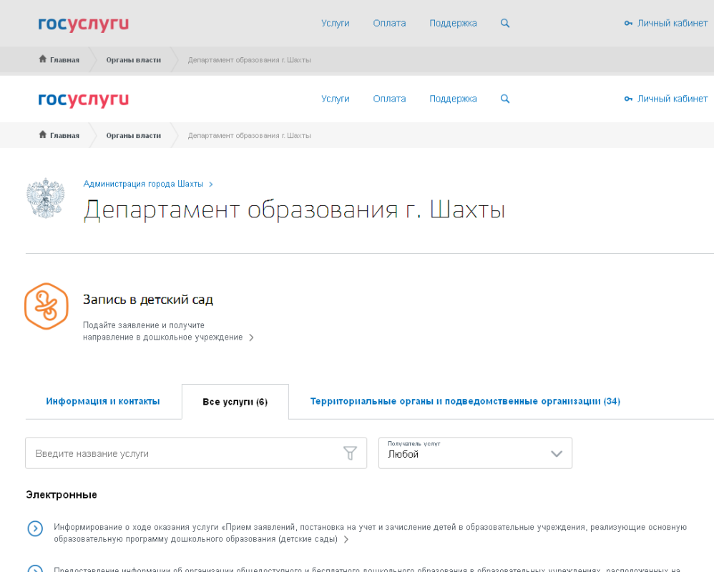Select the Все услуги (6) tab
714x572 pixels.
coord(235,402)
